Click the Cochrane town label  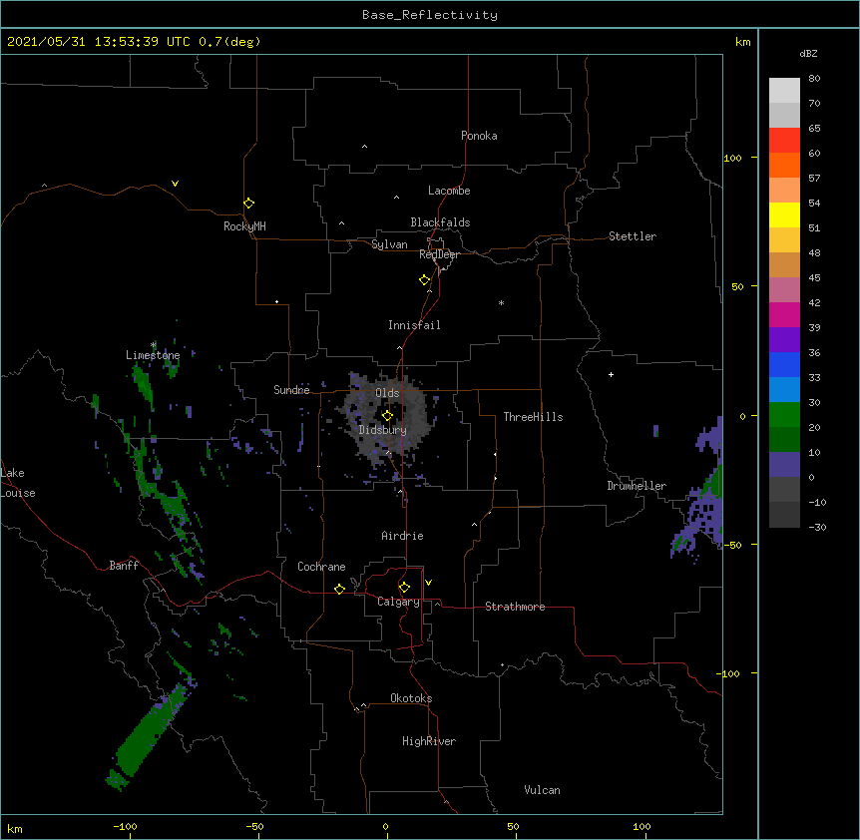[x=321, y=567]
